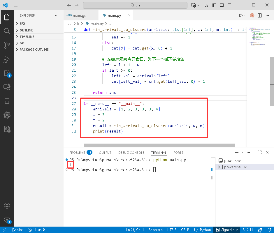
Task: Click the sf2 command center search box
Action: 135,5
